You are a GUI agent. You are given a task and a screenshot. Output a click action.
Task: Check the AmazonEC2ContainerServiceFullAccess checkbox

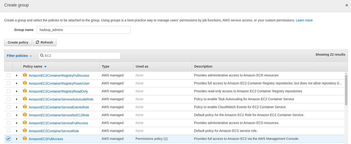[x=9, y=123]
